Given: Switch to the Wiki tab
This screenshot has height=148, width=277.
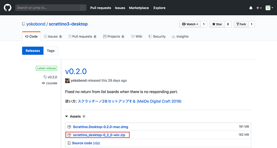Looking at the screenshot, I should [137, 36].
